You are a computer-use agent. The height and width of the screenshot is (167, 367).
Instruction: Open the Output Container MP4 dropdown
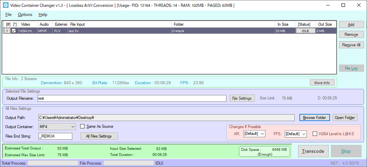[x=57, y=127]
